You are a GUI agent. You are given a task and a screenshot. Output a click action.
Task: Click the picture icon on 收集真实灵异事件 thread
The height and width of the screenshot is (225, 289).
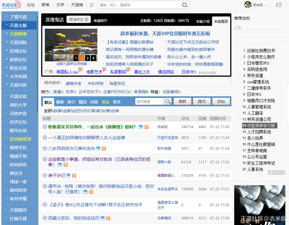141,127
